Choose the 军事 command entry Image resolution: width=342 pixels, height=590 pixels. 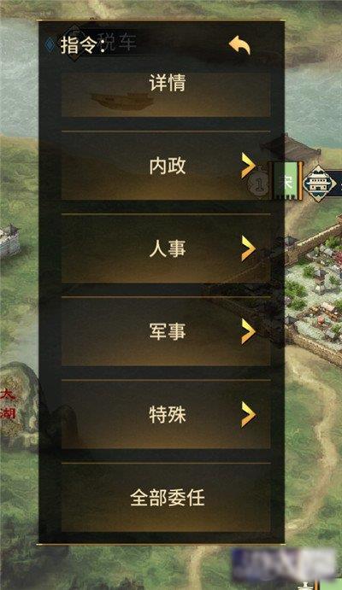[x=166, y=331]
